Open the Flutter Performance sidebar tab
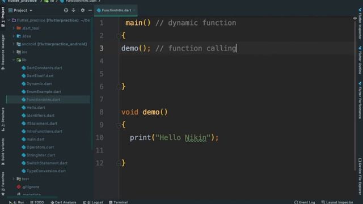 pyautogui.click(x=360, y=100)
